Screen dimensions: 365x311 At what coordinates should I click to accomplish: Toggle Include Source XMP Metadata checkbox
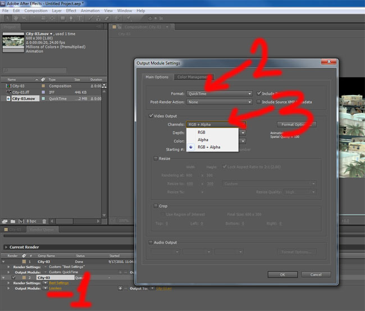coord(259,102)
